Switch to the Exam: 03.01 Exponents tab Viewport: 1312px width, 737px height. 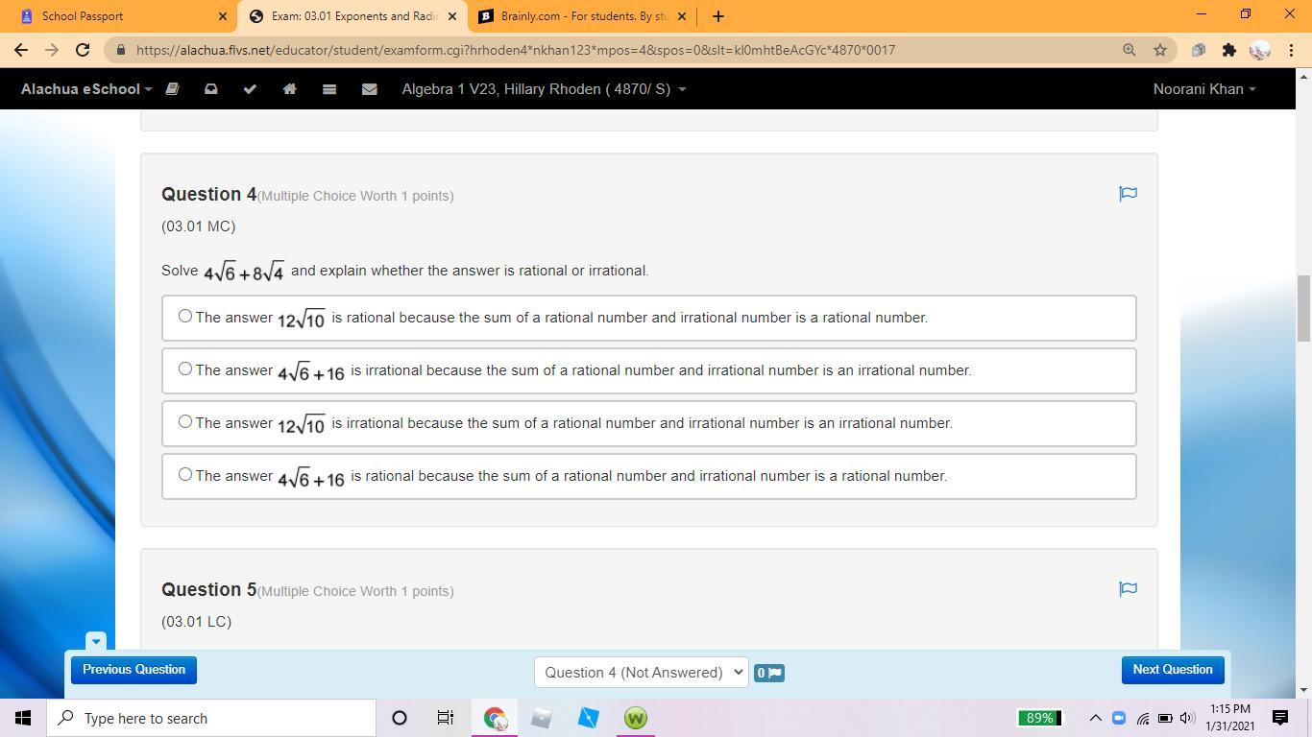[x=352, y=16]
